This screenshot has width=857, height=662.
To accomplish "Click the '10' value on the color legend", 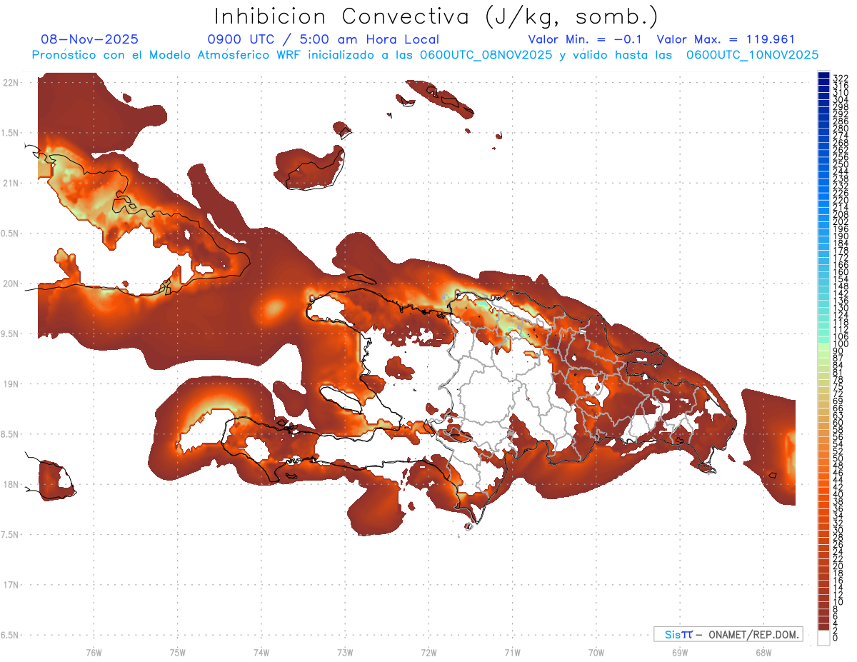I will tap(838, 602).
